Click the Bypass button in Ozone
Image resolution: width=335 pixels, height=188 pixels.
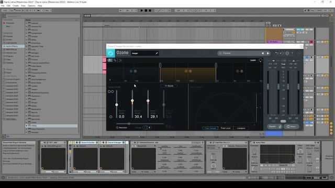click(x=272, y=126)
